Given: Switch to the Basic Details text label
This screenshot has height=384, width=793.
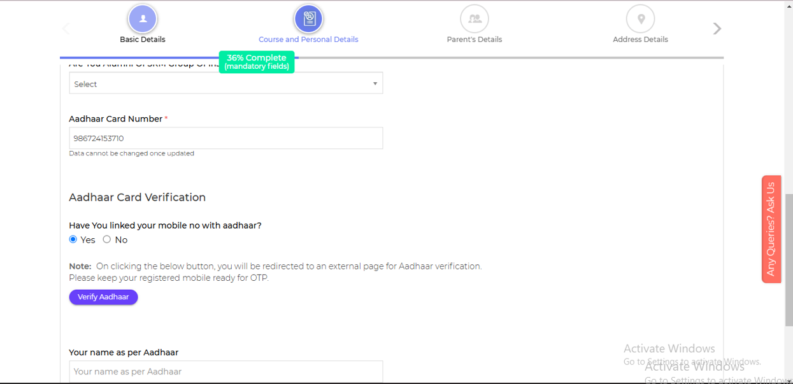Looking at the screenshot, I should click(x=143, y=39).
